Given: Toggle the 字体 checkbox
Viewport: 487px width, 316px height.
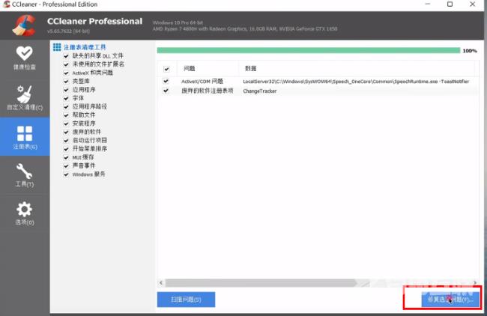Looking at the screenshot, I should (66, 98).
